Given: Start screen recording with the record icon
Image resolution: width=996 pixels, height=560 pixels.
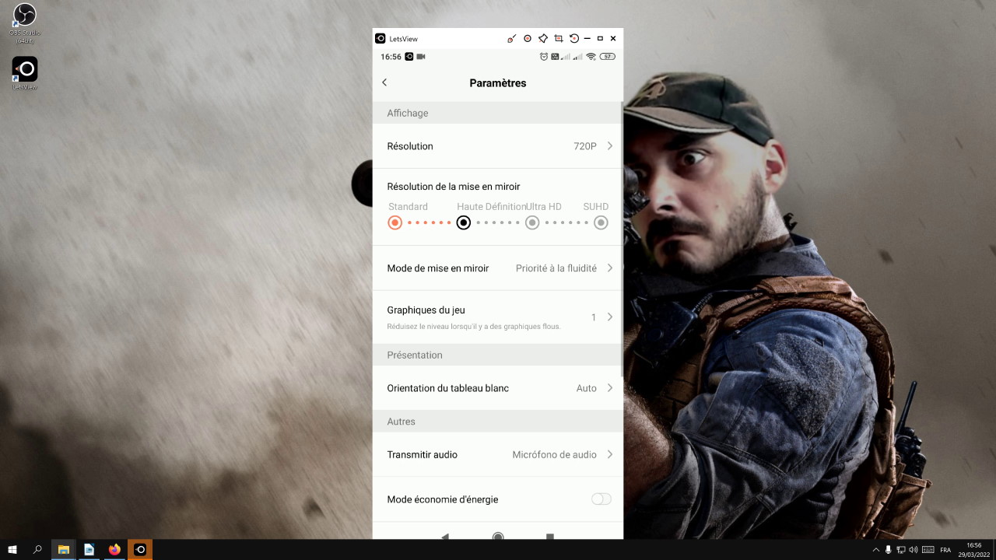Looking at the screenshot, I should [x=528, y=38].
